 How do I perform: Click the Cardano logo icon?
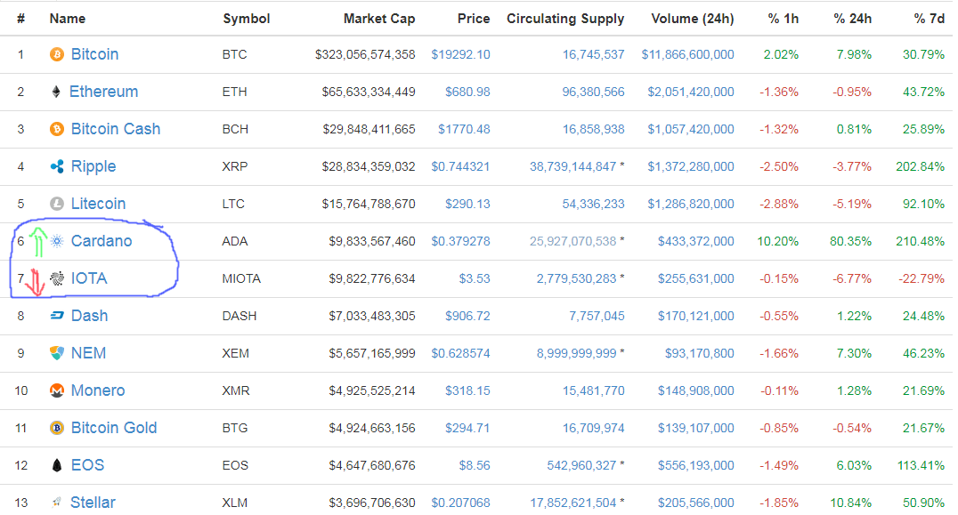pyautogui.click(x=57, y=241)
